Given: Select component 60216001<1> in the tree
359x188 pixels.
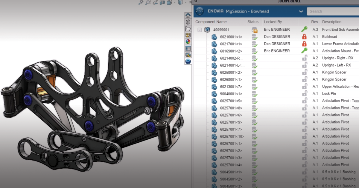Looking at the screenshot, I should click(231, 37).
